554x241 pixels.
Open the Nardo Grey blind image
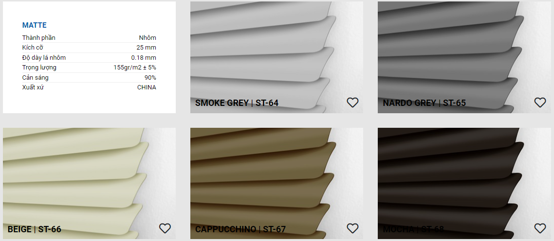pos(464,57)
